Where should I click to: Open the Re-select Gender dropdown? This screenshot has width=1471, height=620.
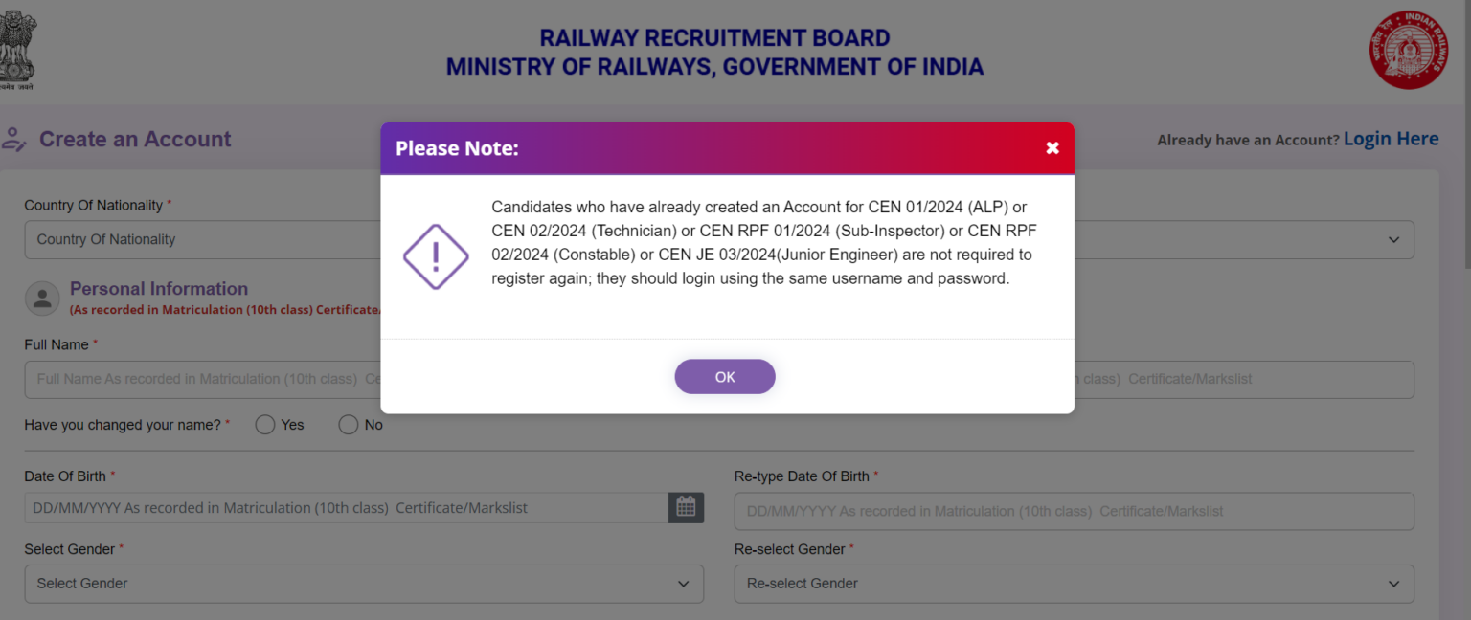(1073, 584)
